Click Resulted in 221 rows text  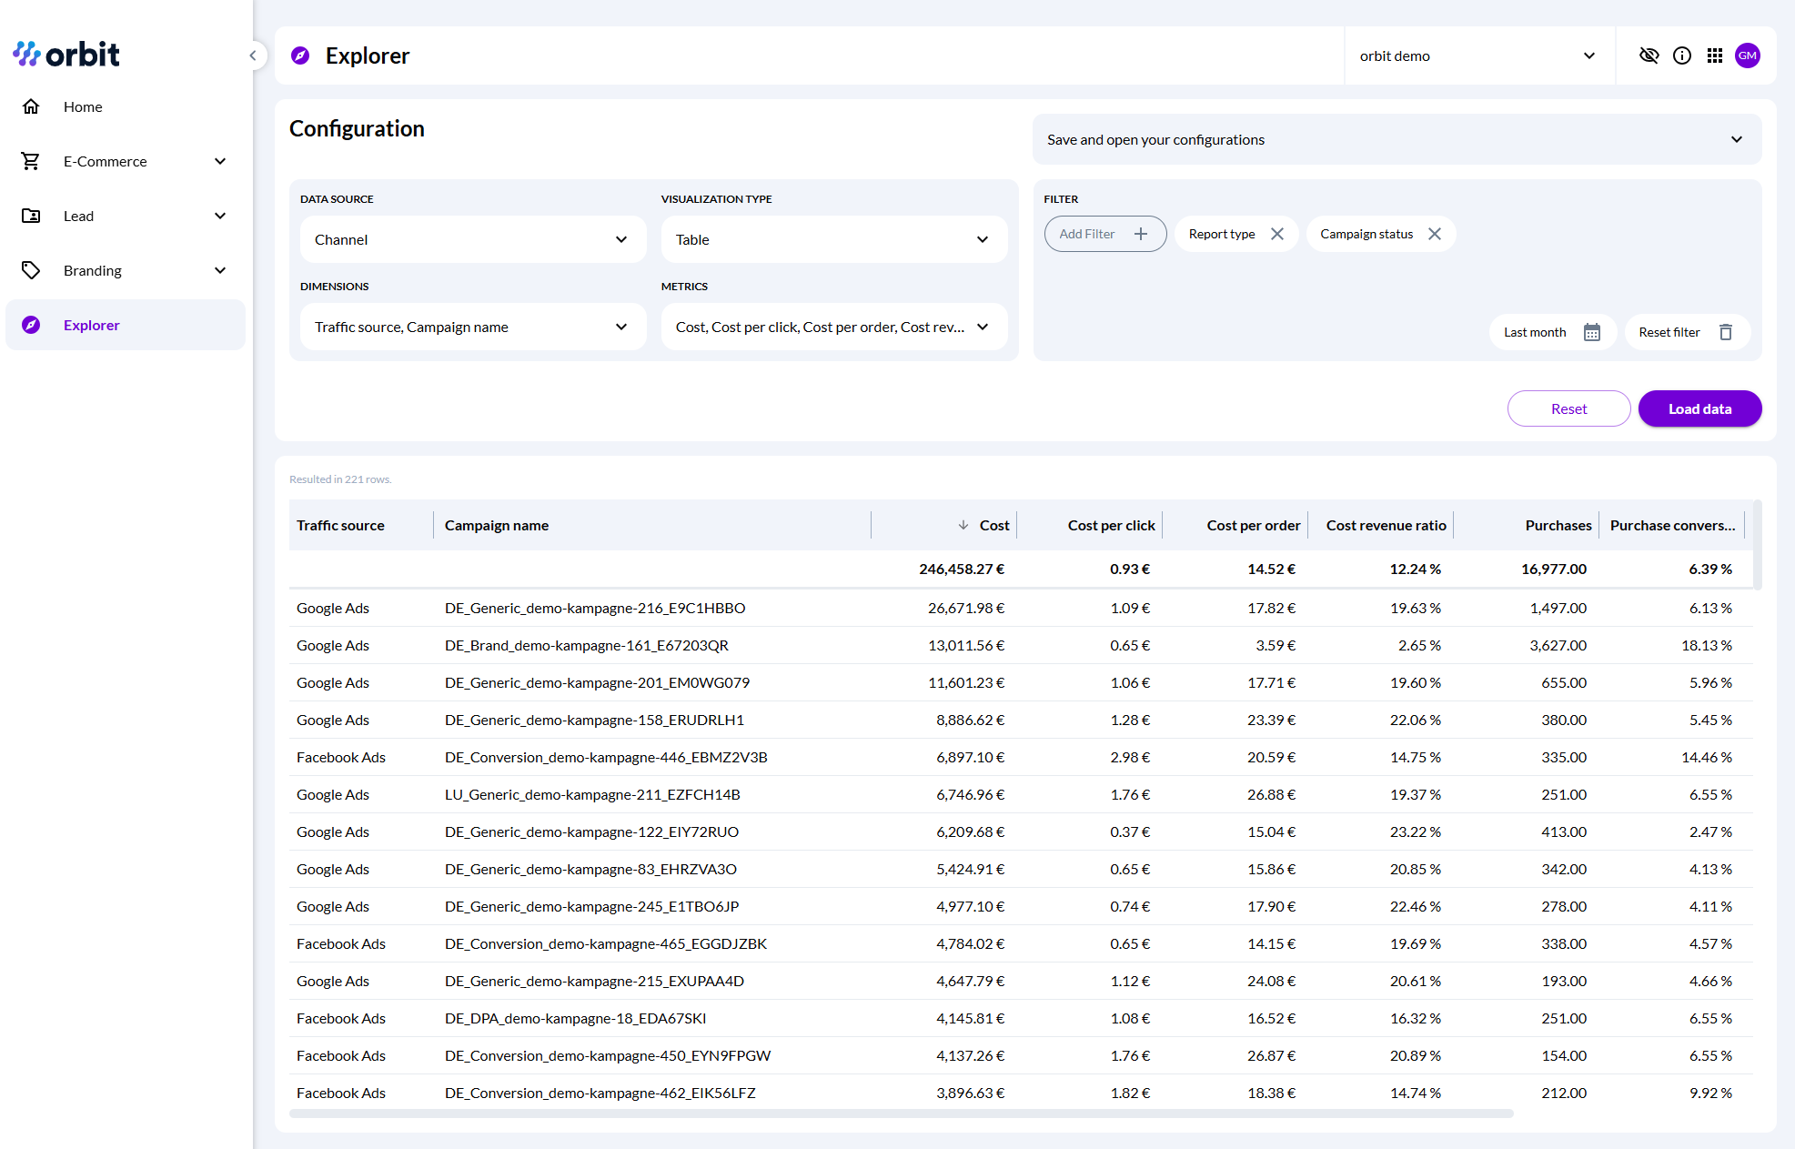point(340,479)
